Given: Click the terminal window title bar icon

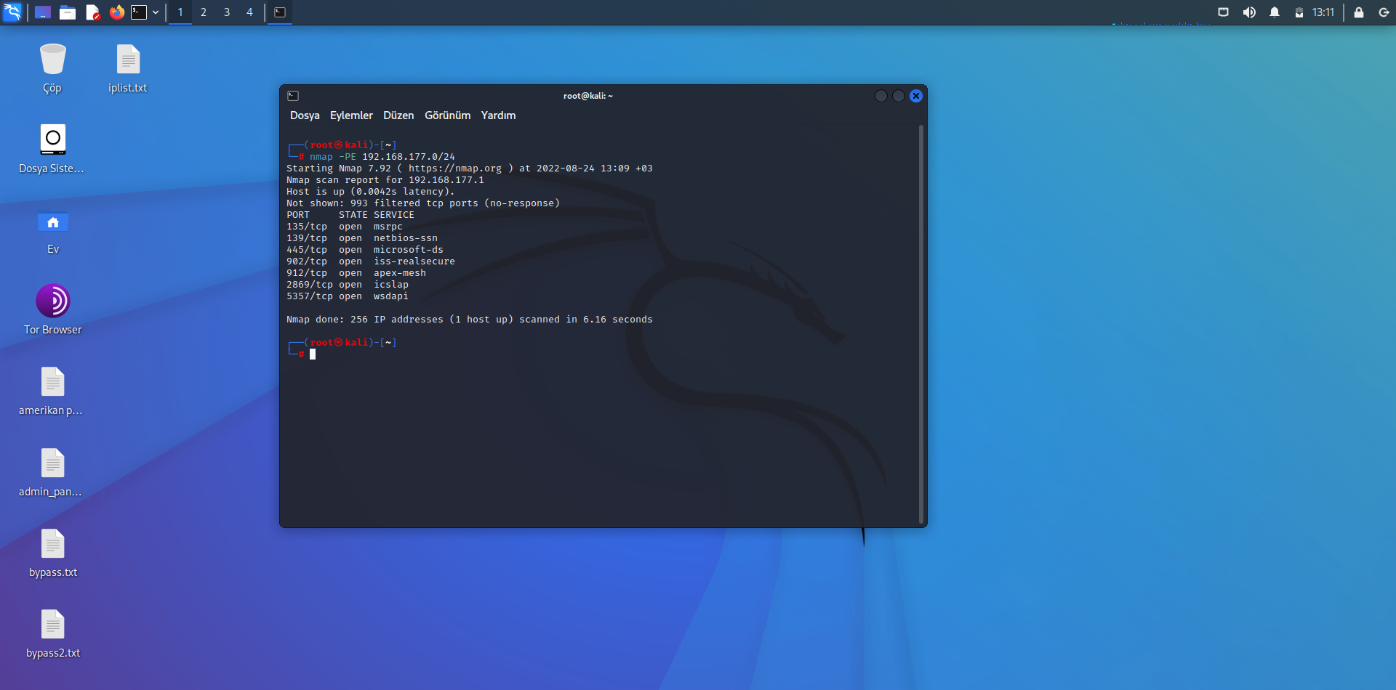Looking at the screenshot, I should 293,96.
